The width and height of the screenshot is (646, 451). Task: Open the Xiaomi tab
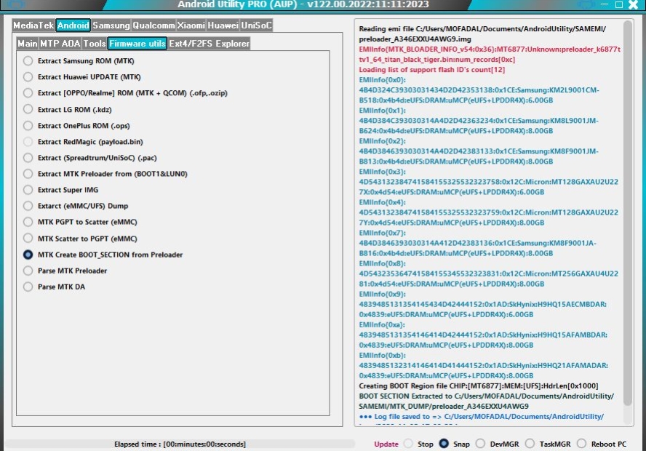pyautogui.click(x=191, y=25)
